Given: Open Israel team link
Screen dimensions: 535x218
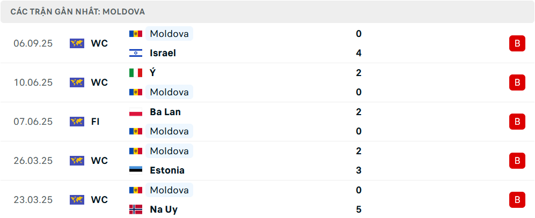Looking at the screenshot, I should [x=163, y=53].
